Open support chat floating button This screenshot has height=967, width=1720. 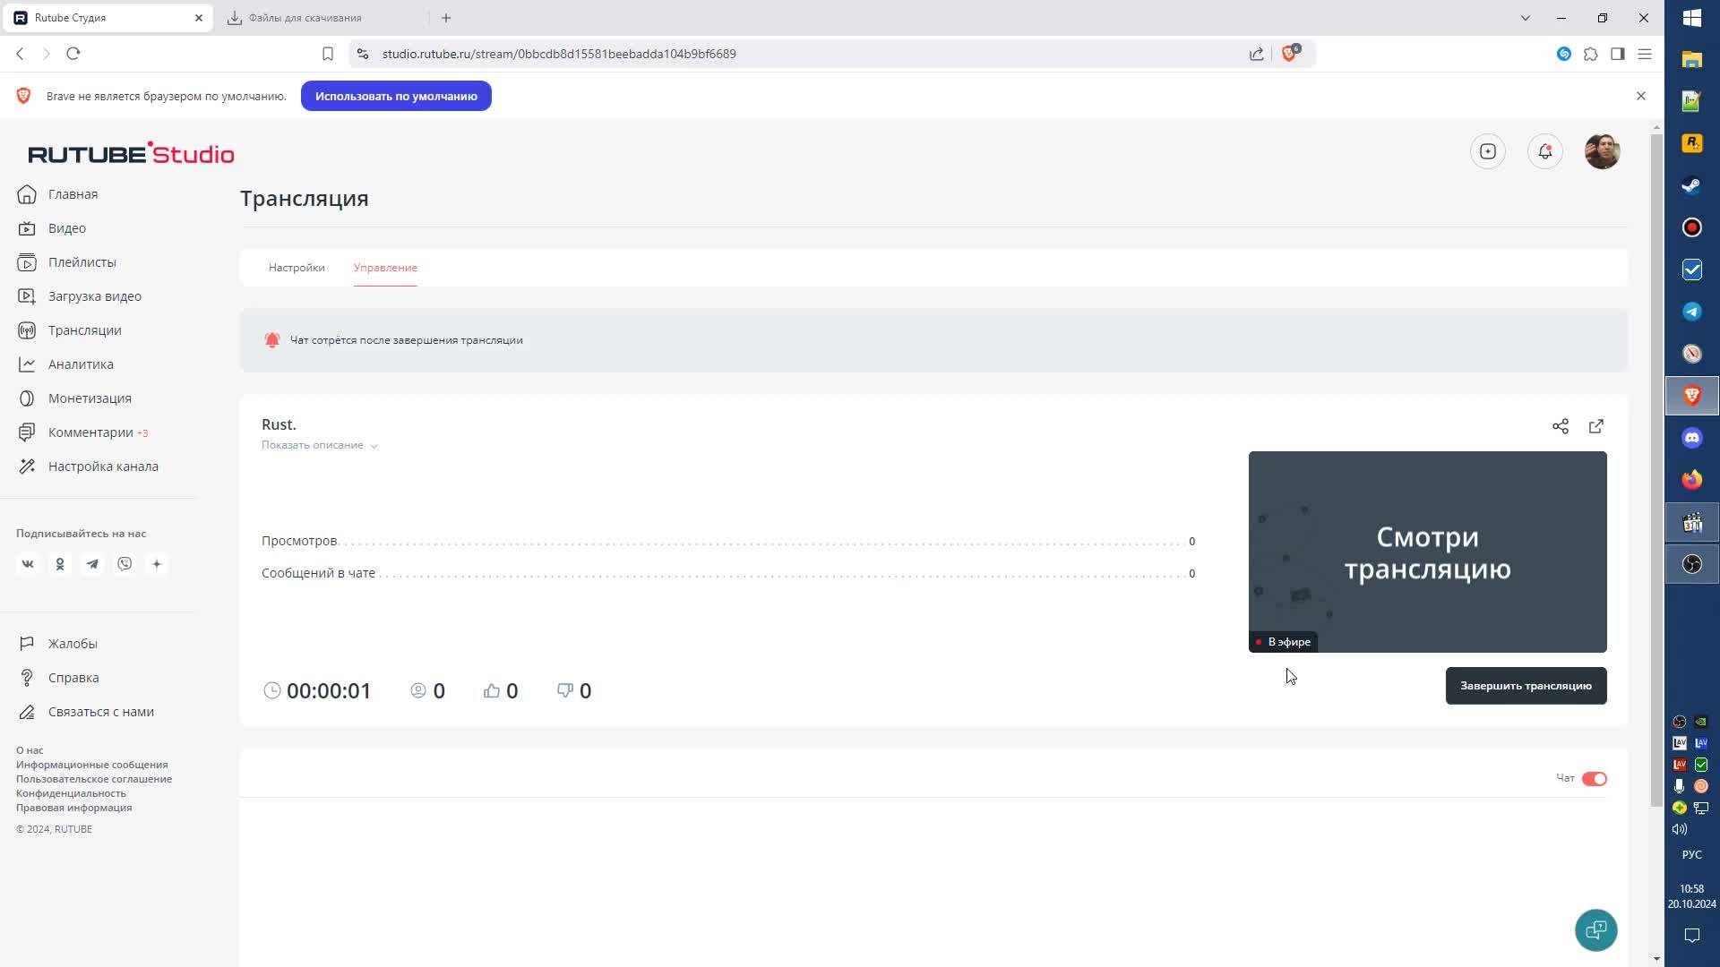click(1595, 930)
